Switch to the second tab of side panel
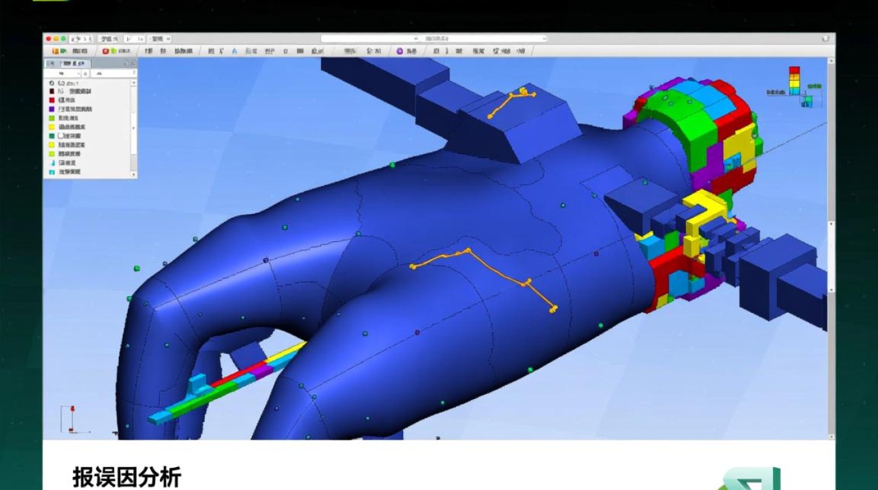Screen dimensions: 878x490 pos(74,63)
